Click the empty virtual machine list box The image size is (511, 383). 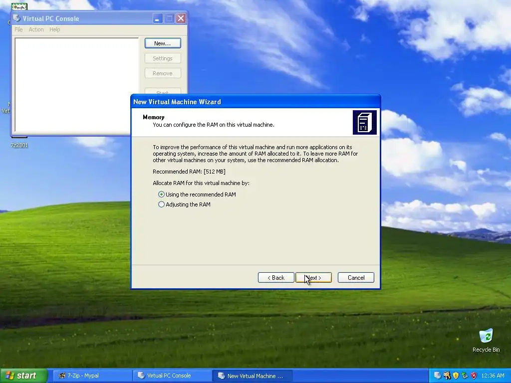pos(76,85)
